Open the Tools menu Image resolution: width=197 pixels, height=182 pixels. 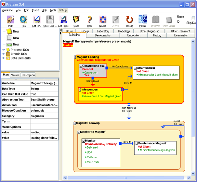click(x=53, y=10)
